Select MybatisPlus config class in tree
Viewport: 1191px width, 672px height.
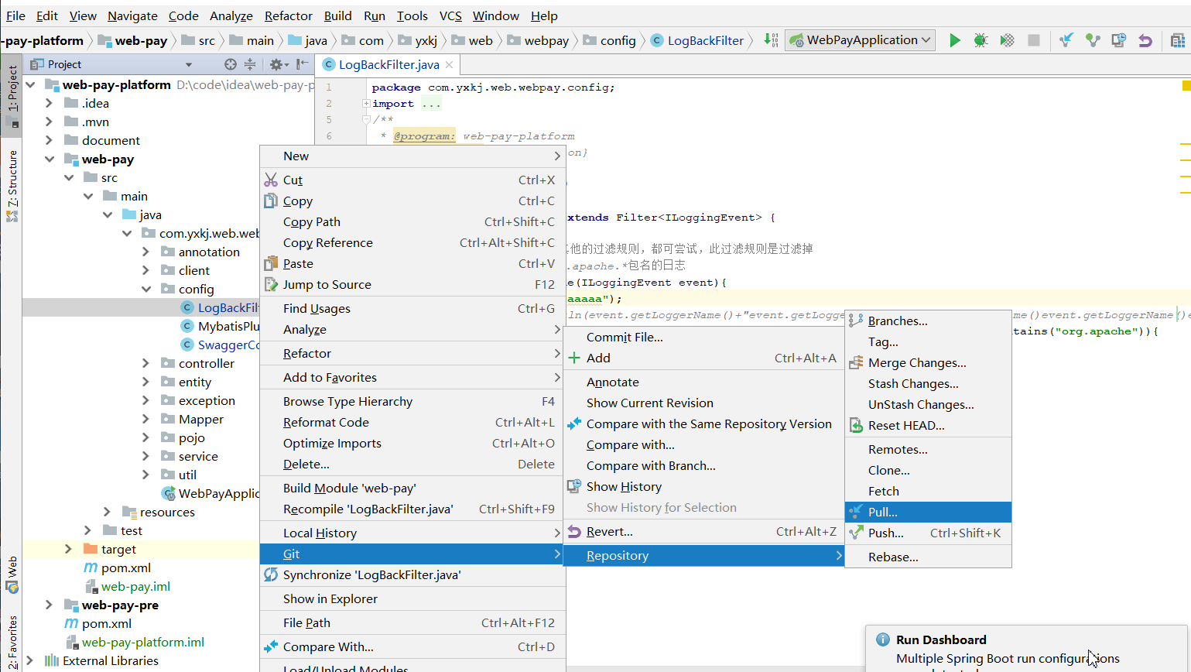point(220,326)
